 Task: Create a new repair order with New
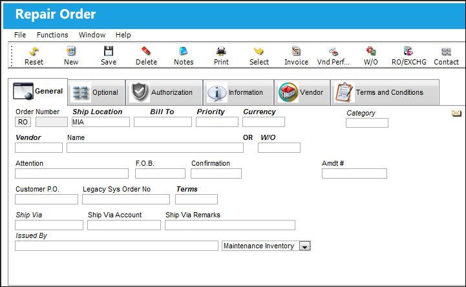71,52
